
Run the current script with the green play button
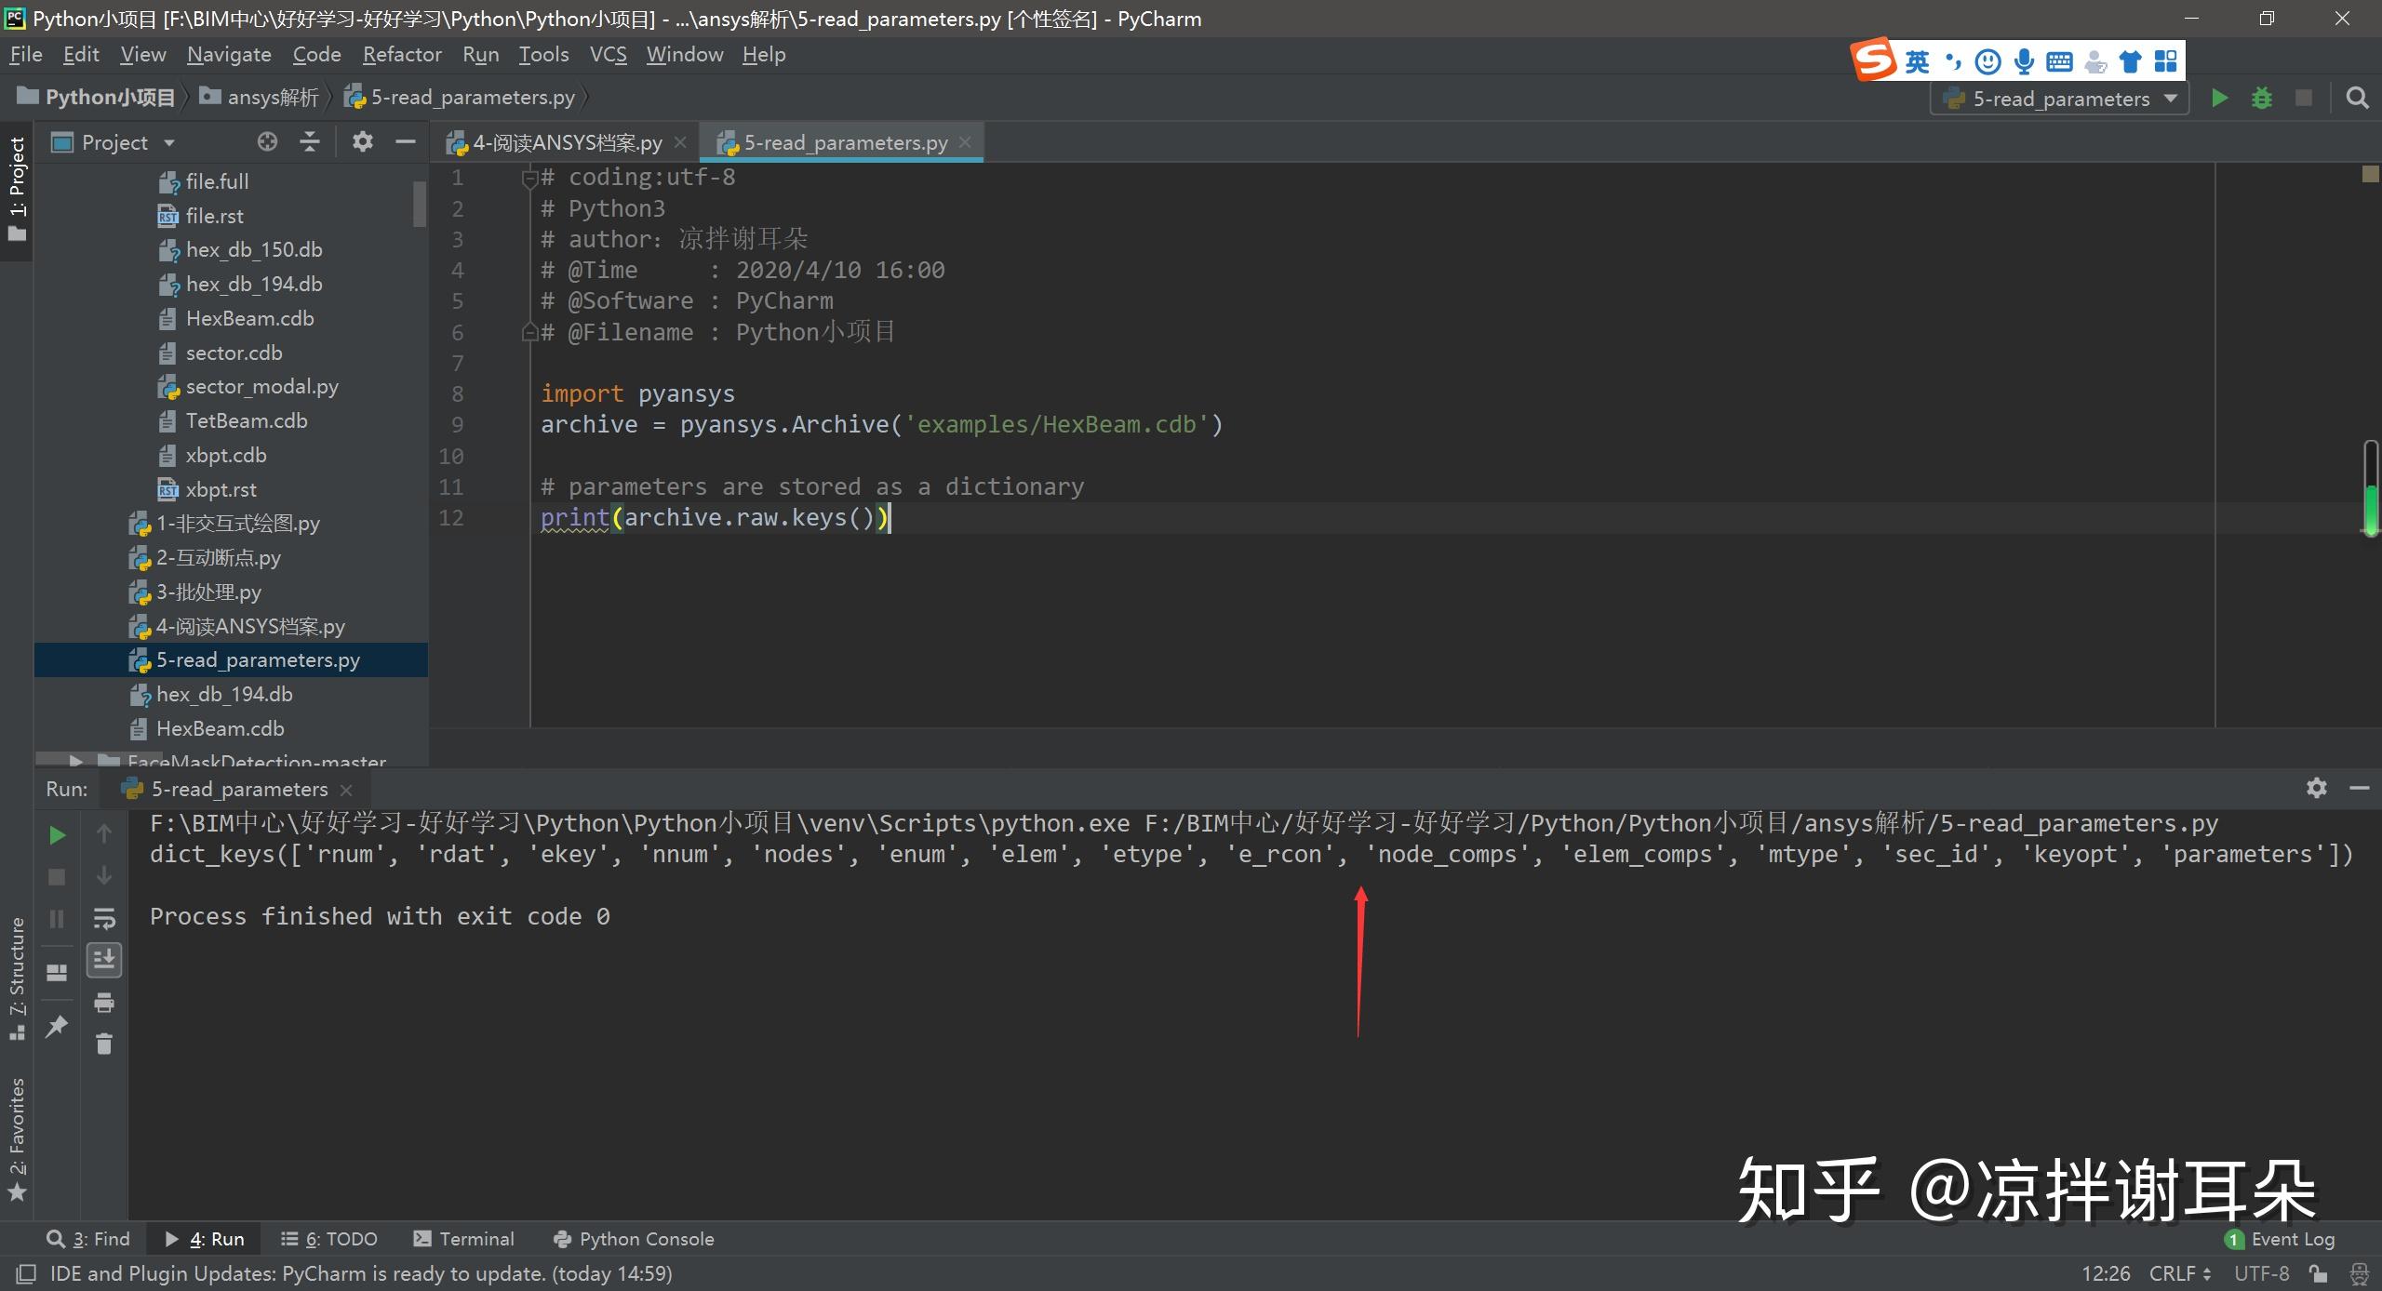point(2219,98)
